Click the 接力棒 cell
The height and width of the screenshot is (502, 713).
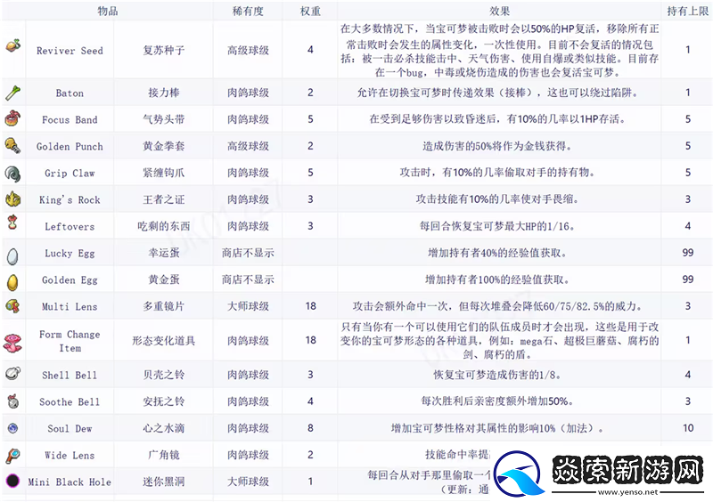164,93
